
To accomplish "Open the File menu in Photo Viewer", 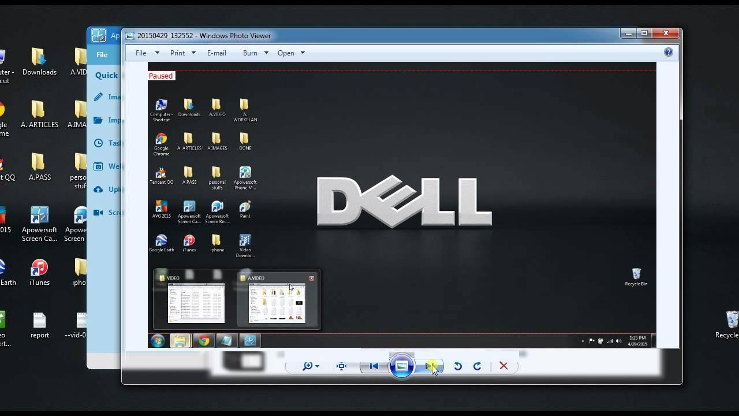I will (140, 53).
